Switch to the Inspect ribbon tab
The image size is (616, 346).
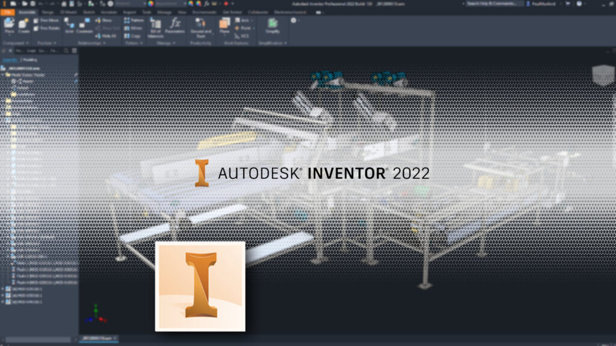click(129, 12)
